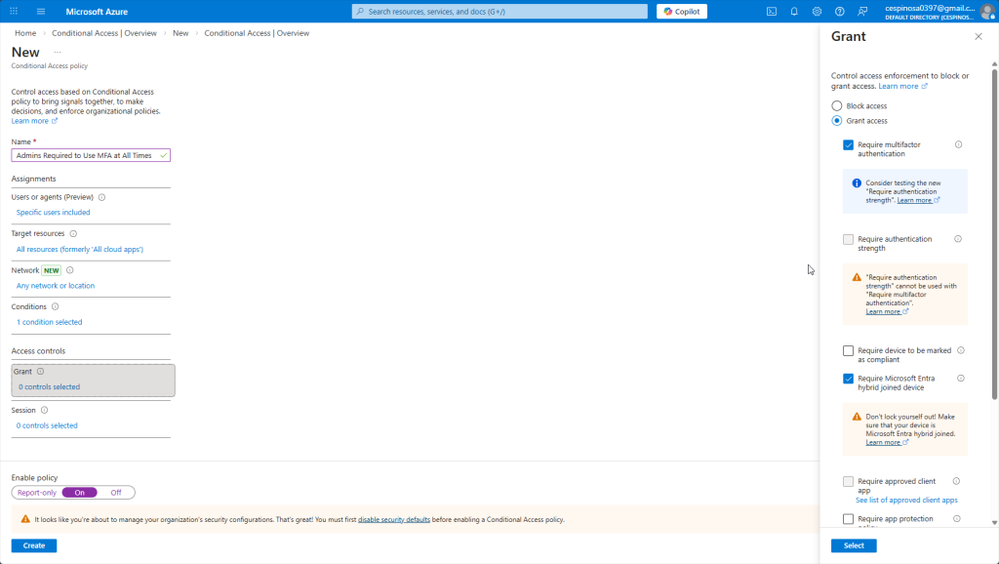Click the Feedback icon in header

pyautogui.click(x=862, y=11)
